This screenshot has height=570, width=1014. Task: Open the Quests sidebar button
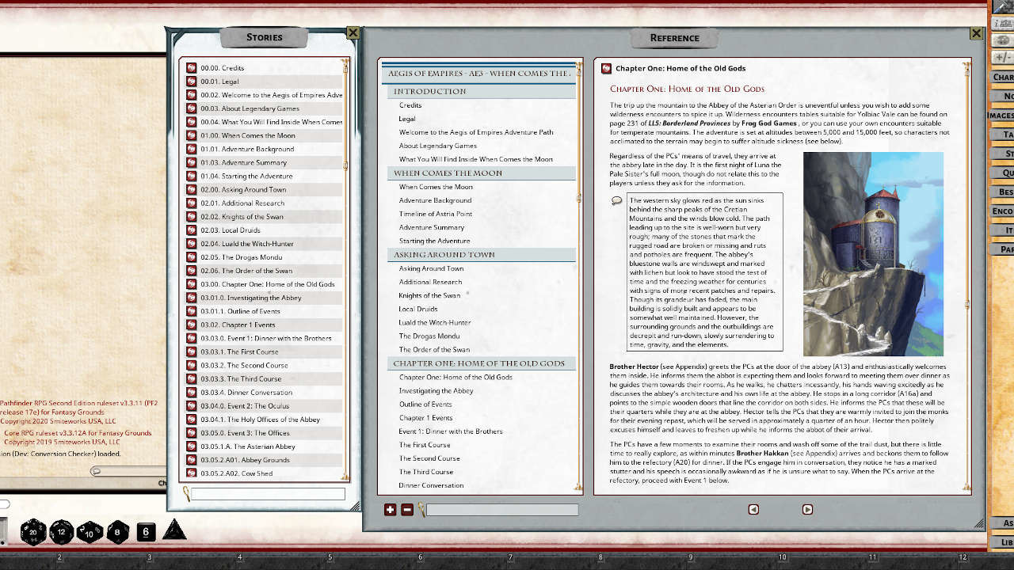pyautogui.click(x=1003, y=173)
